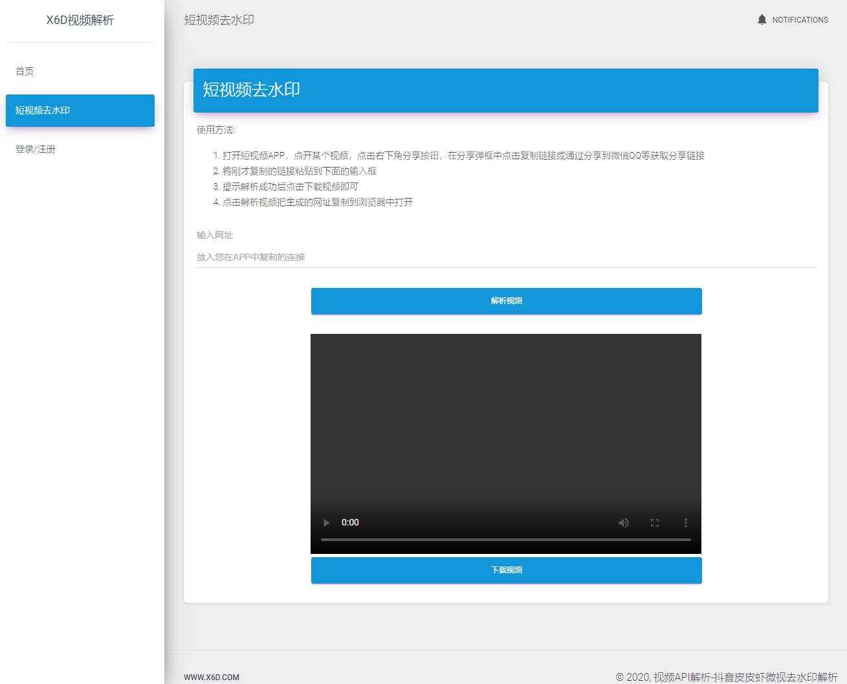Click the 下载视频 button
The image size is (847, 684).
506,569
